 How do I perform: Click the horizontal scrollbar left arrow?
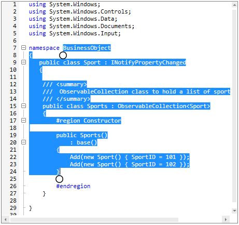click(6, 220)
